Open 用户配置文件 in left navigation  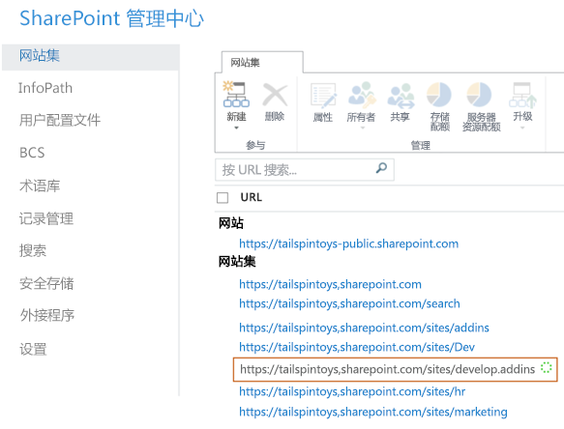point(60,120)
